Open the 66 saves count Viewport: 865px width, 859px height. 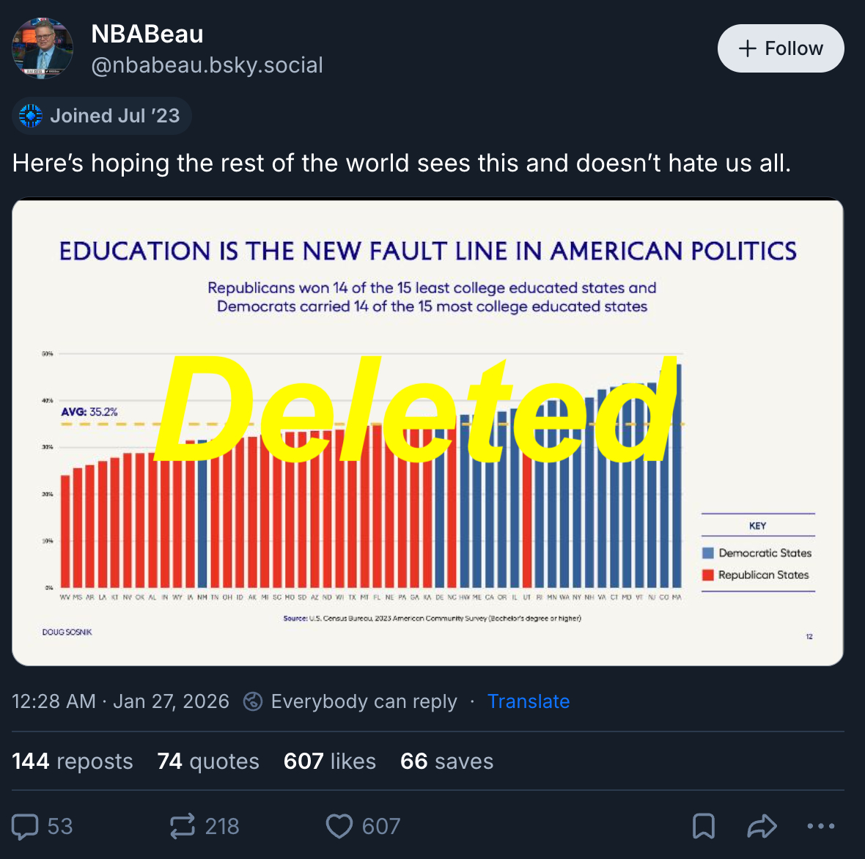point(446,762)
